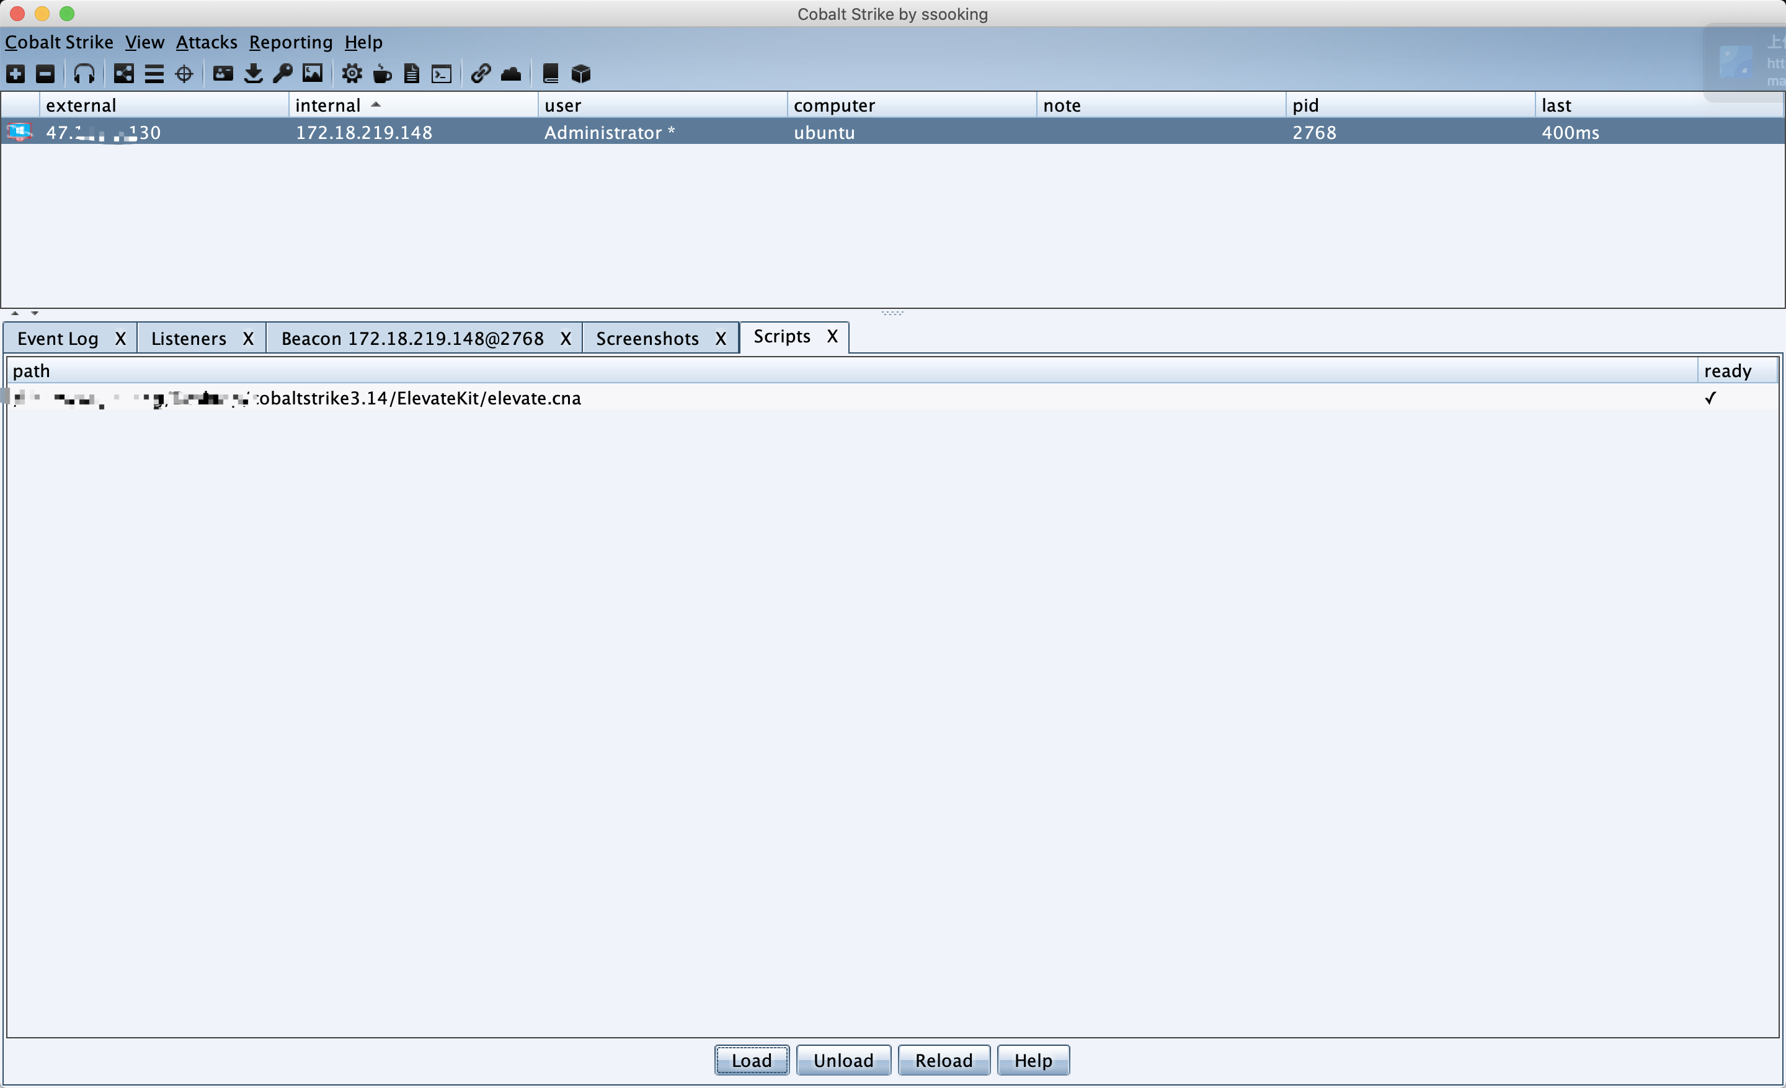Click the targets crosshair toolbar icon
The image size is (1786, 1088).
pos(184,74)
